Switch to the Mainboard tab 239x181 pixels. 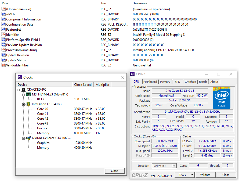pyautogui.click(x=150, y=82)
